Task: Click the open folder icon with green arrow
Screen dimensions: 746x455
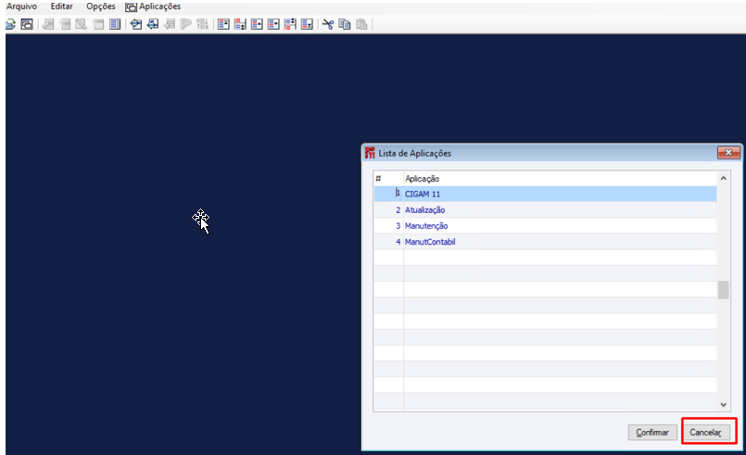Action: (x=10, y=24)
